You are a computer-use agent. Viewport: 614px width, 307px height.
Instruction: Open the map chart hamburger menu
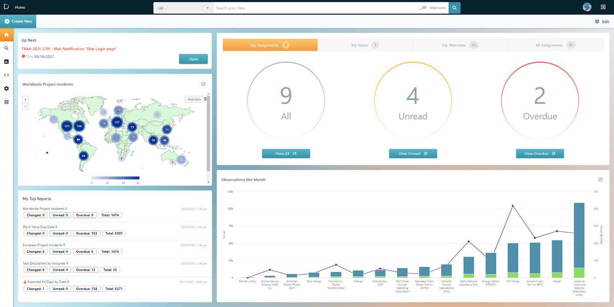pos(205,99)
